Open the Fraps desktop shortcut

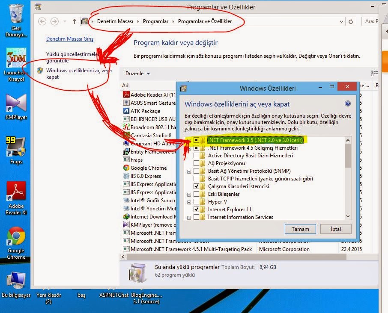pyautogui.click(x=16, y=146)
